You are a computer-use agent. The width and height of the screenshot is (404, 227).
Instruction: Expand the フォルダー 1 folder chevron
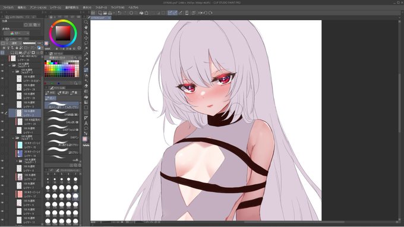[17, 161]
